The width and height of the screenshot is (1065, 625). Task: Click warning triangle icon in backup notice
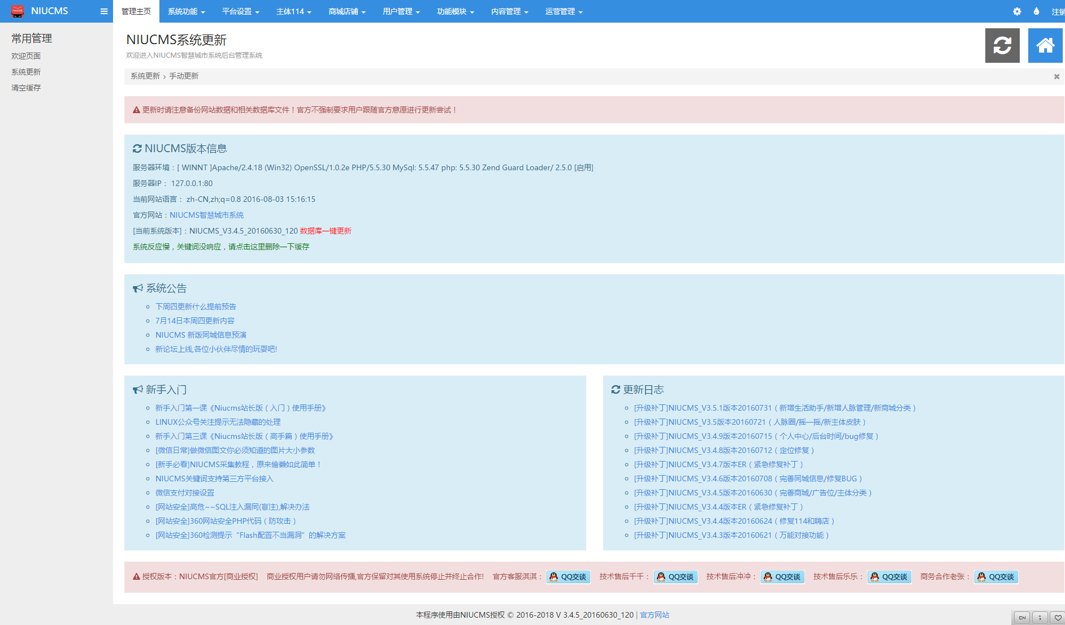136,110
